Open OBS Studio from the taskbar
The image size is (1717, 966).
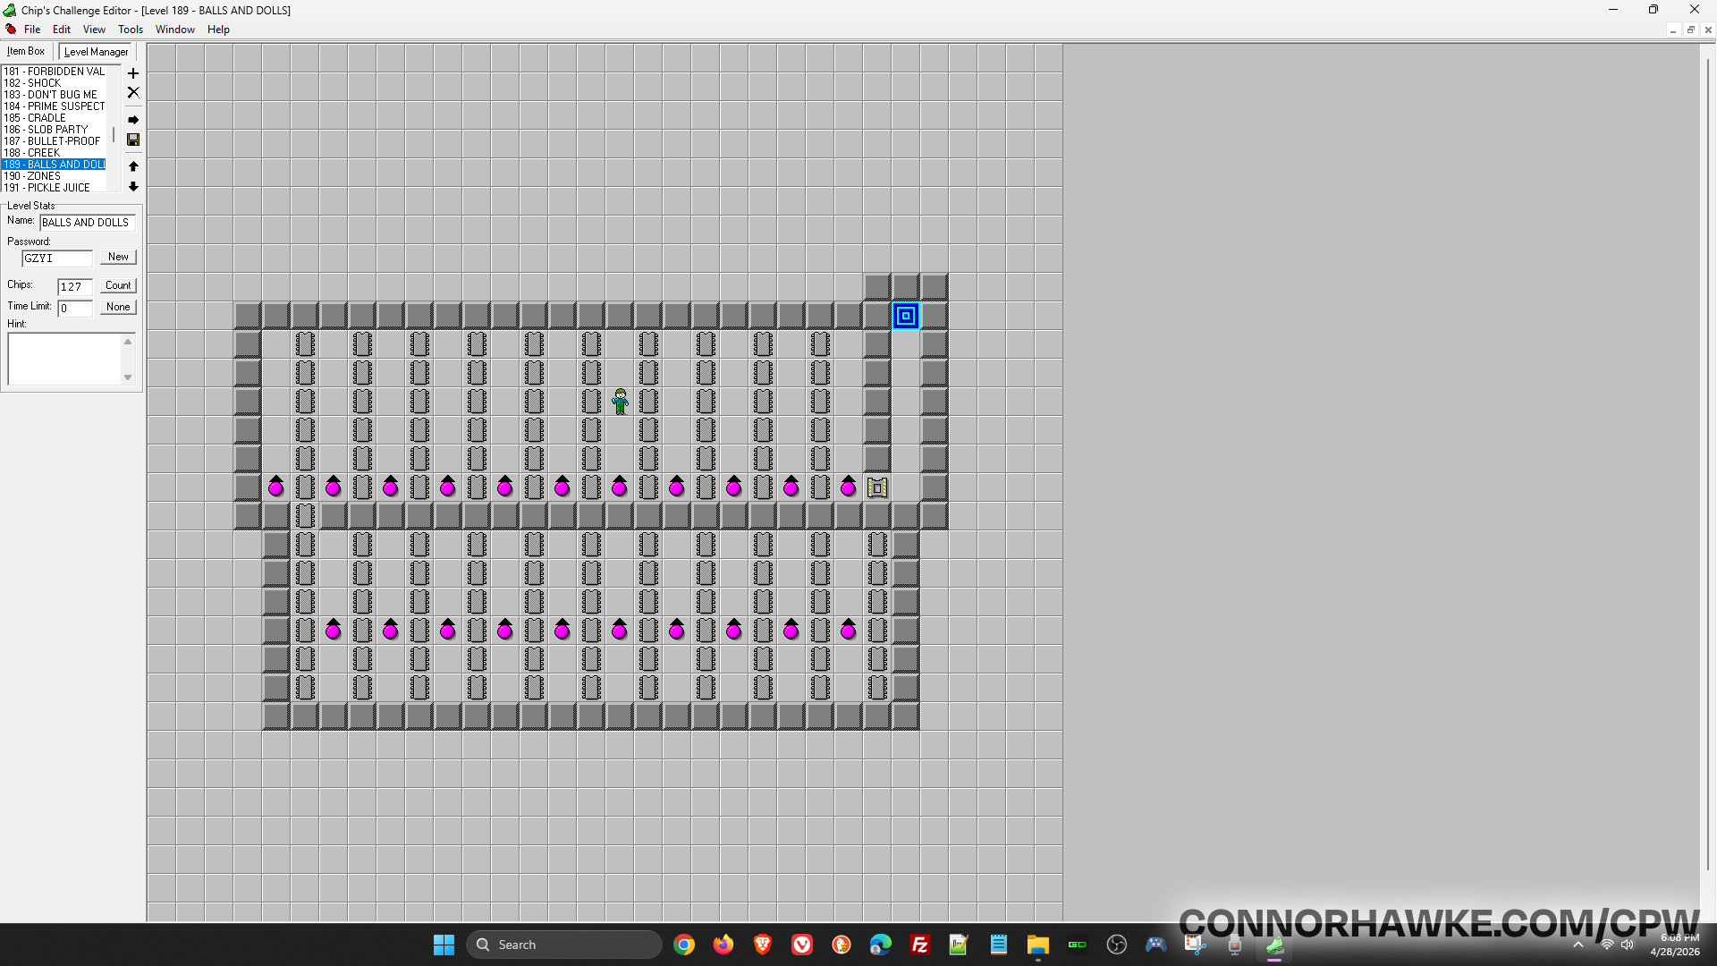click(1117, 945)
